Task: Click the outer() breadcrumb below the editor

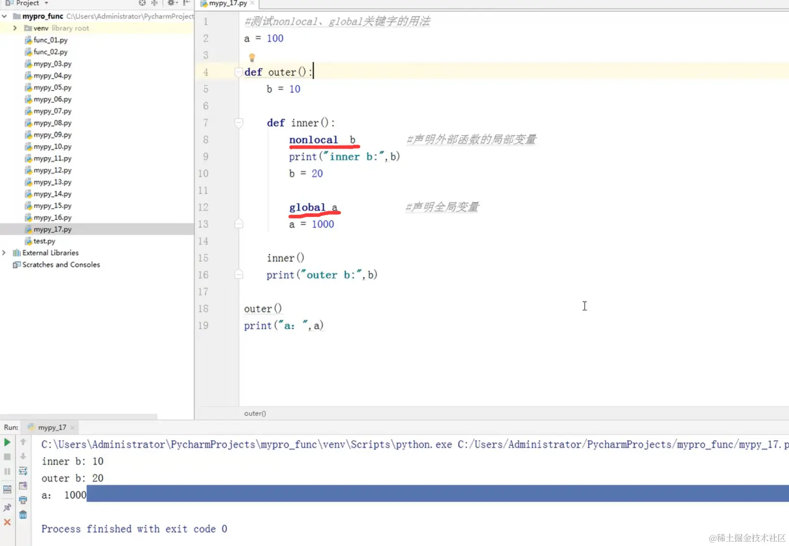Action: click(255, 413)
